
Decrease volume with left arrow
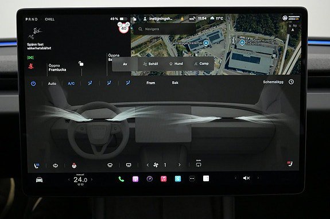click(x=235, y=178)
